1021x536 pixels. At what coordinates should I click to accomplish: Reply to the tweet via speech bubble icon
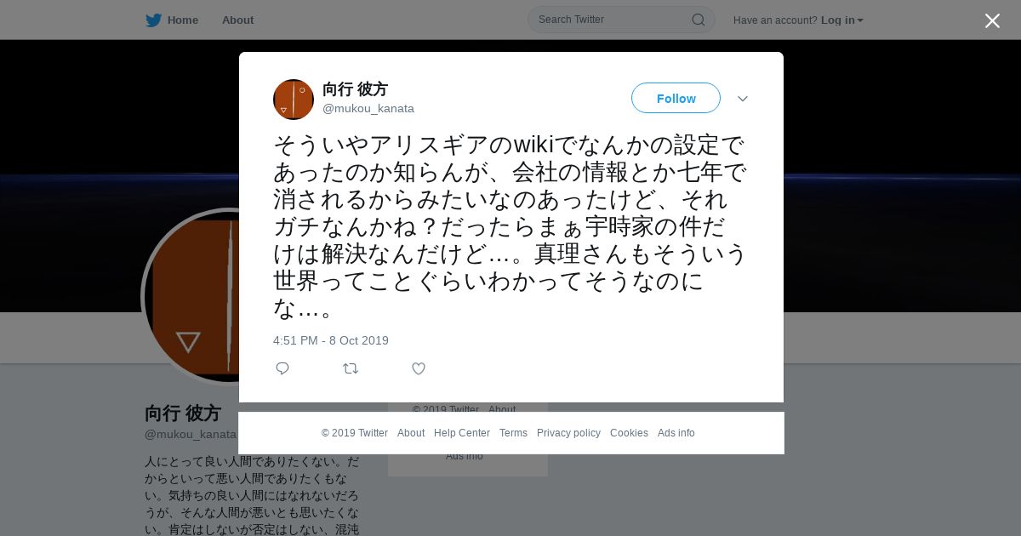[282, 368]
